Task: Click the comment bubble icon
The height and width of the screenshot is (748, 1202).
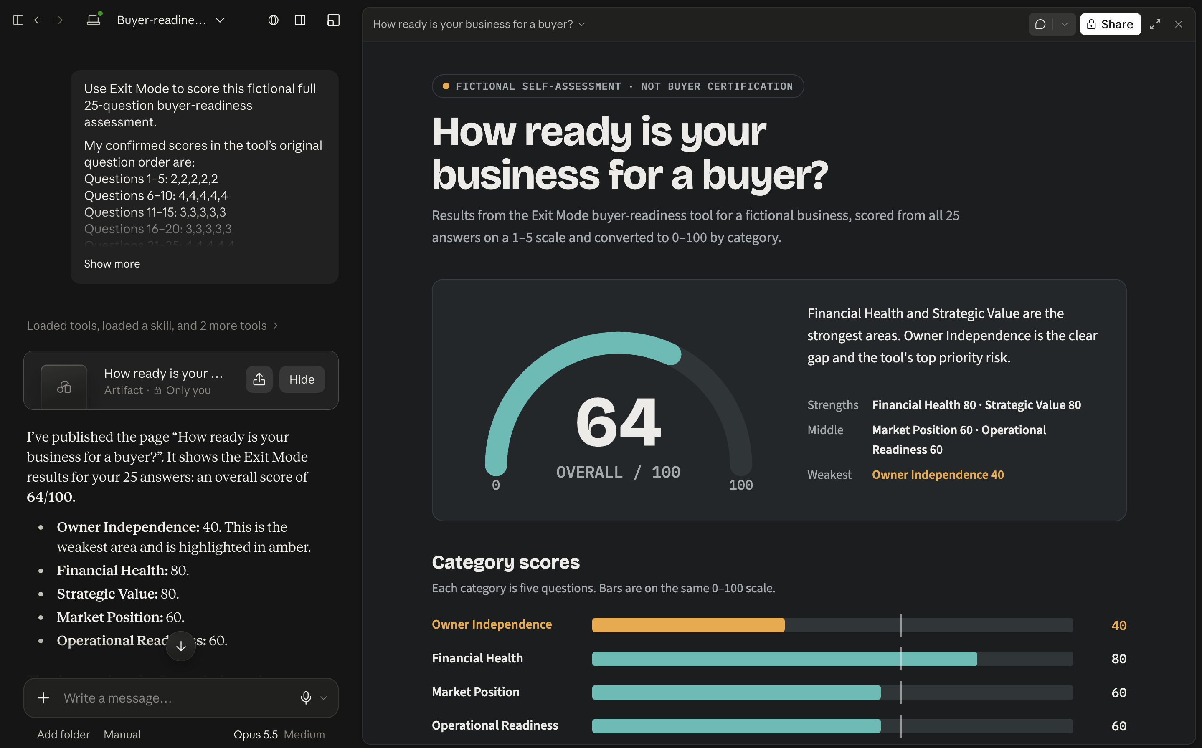Action: pos(1040,24)
